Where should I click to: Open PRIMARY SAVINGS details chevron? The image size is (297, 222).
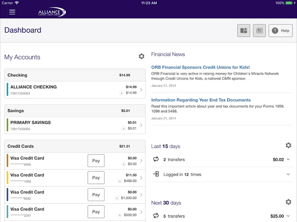point(141,125)
